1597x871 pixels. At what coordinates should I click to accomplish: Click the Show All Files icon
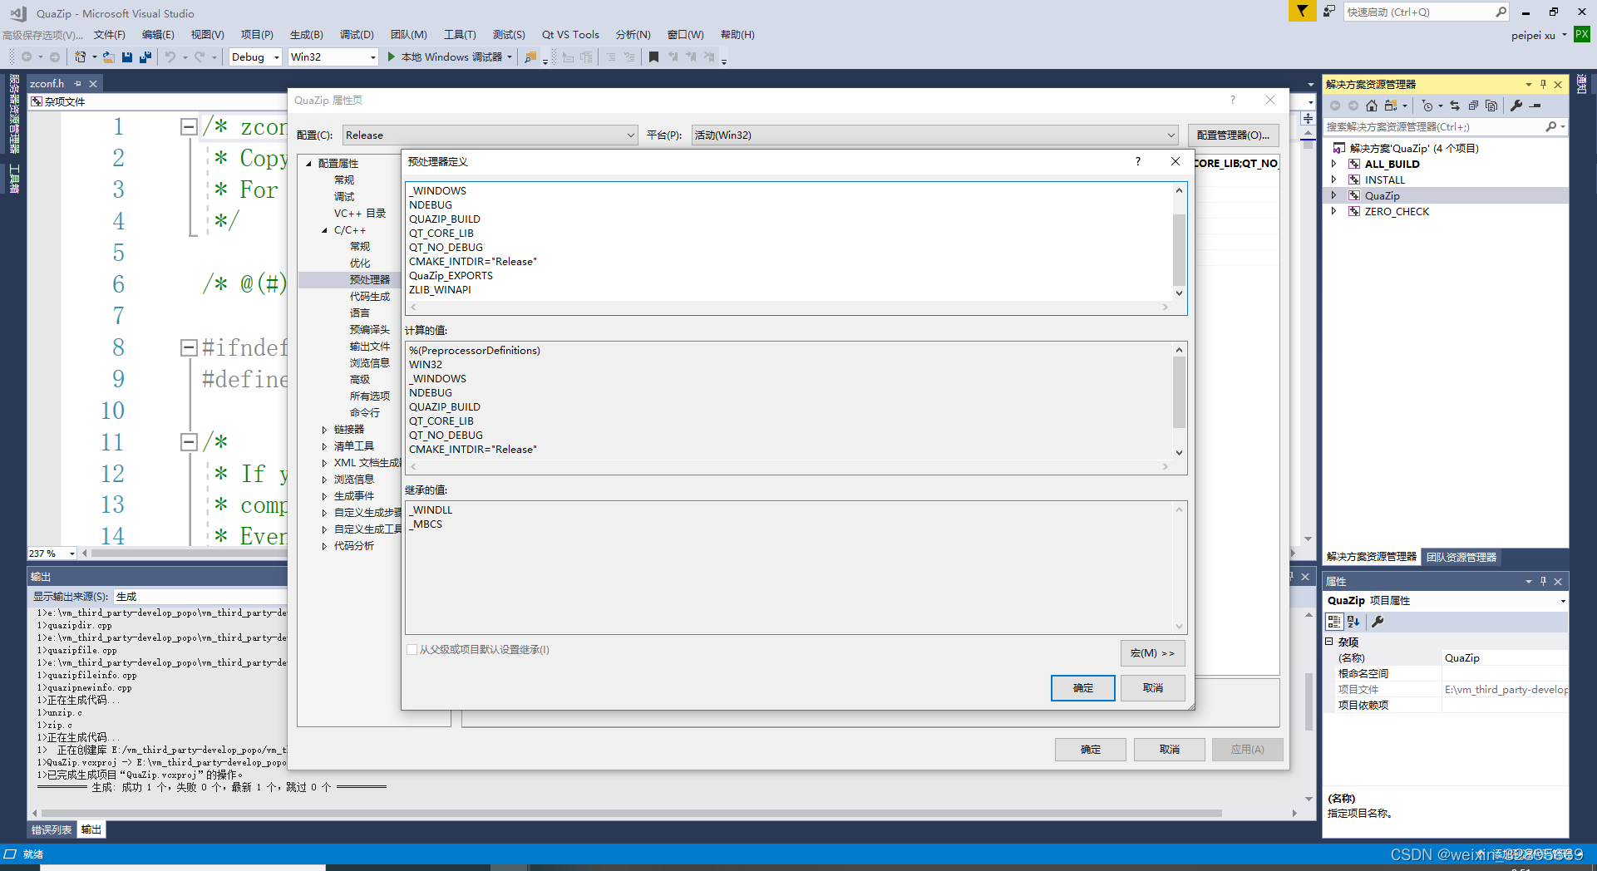pyautogui.click(x=1491, y=106)
